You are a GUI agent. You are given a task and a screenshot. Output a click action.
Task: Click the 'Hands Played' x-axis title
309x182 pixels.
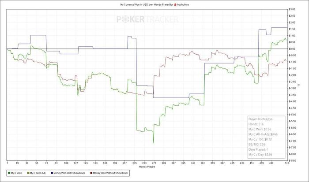[147, 167]
